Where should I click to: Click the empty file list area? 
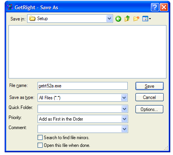pyautogui.click(x=87, y=52)
